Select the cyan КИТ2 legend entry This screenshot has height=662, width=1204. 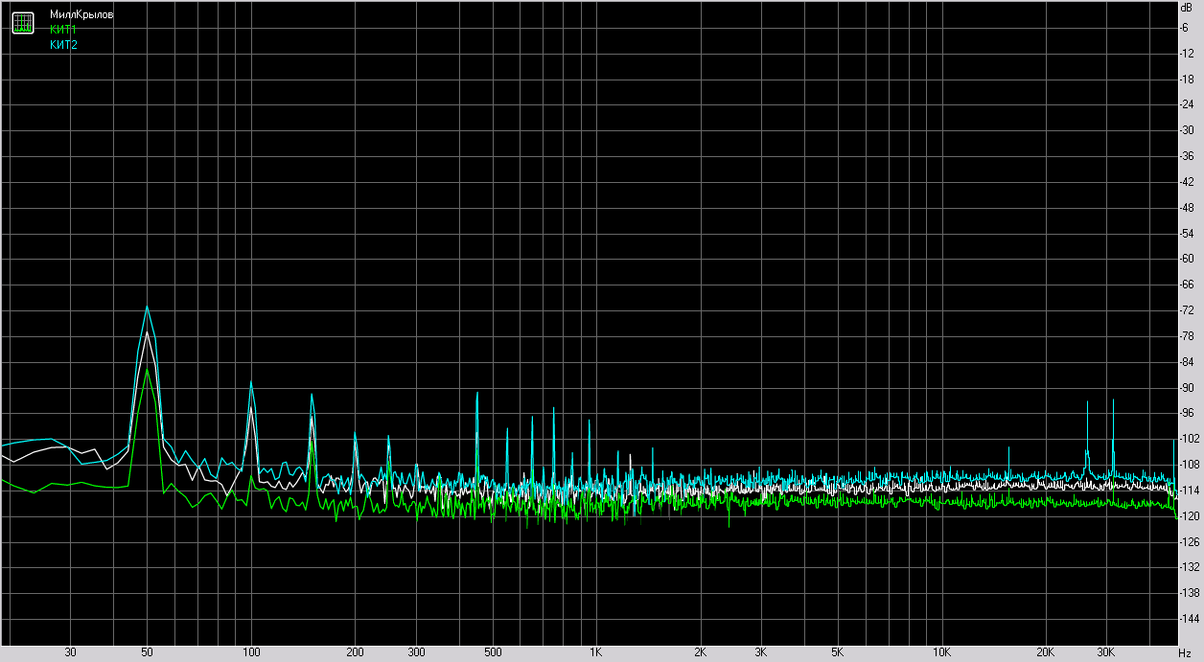(x=63, y=44)
